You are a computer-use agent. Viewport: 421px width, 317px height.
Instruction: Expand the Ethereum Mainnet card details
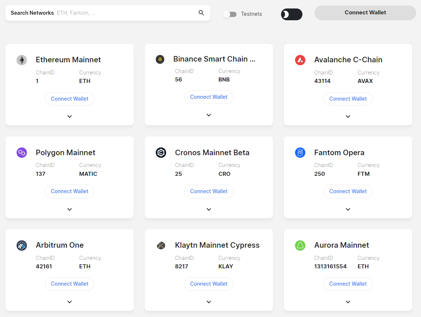tap(70, 116)
